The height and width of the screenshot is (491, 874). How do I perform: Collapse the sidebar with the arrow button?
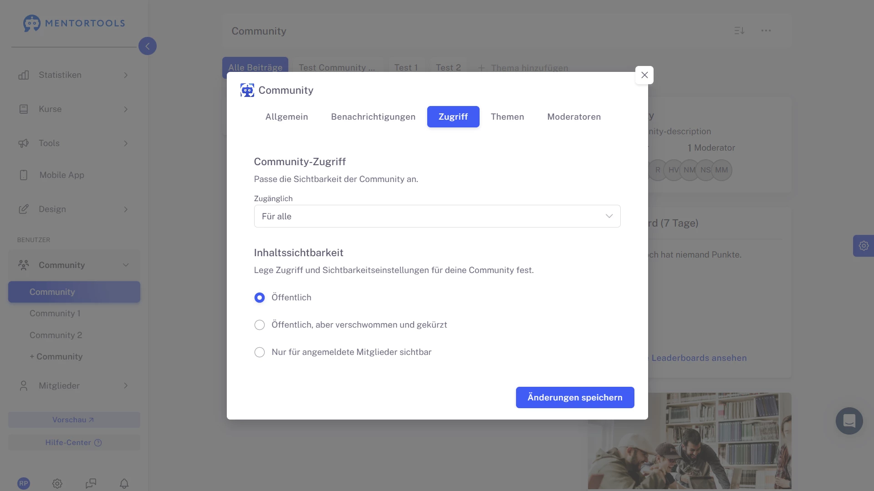tap(148, 46)
